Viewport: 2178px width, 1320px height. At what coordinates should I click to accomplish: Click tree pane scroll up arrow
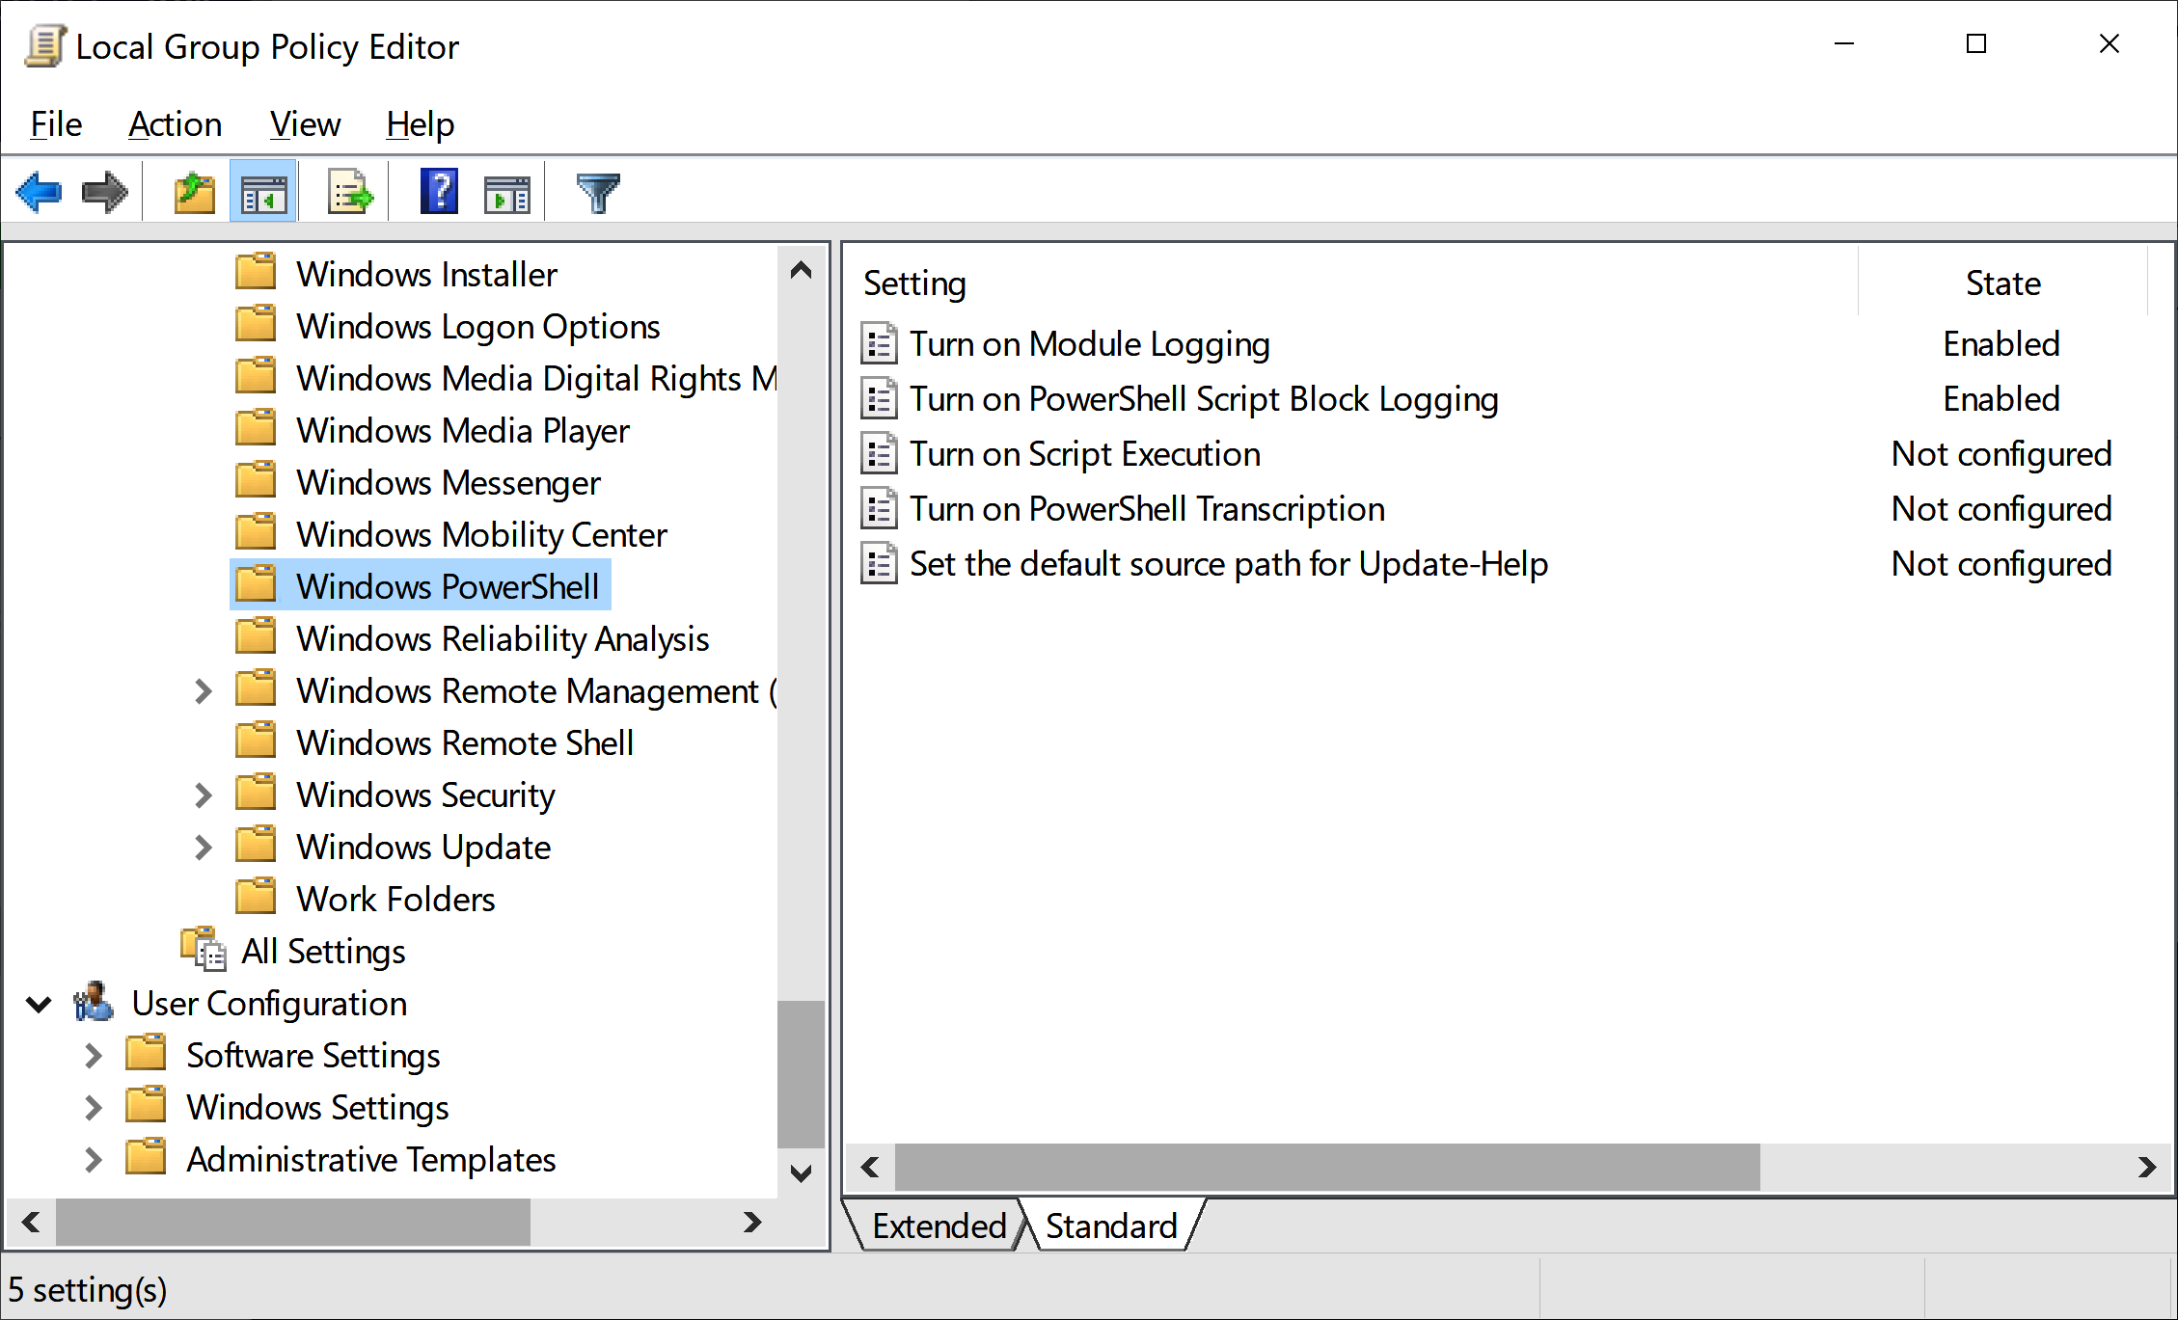coord(801,270)
